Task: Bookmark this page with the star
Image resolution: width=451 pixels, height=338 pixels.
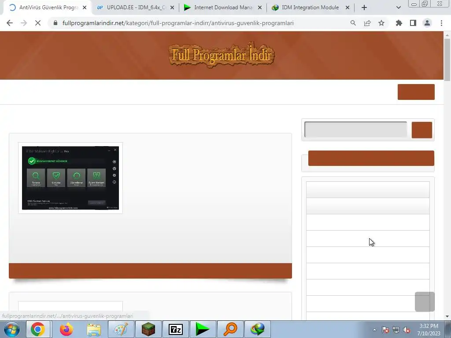Action: pyautogui.click(x=381, y=23)
